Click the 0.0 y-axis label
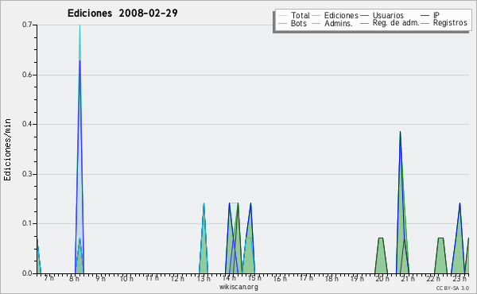 [x=27, y=273]
